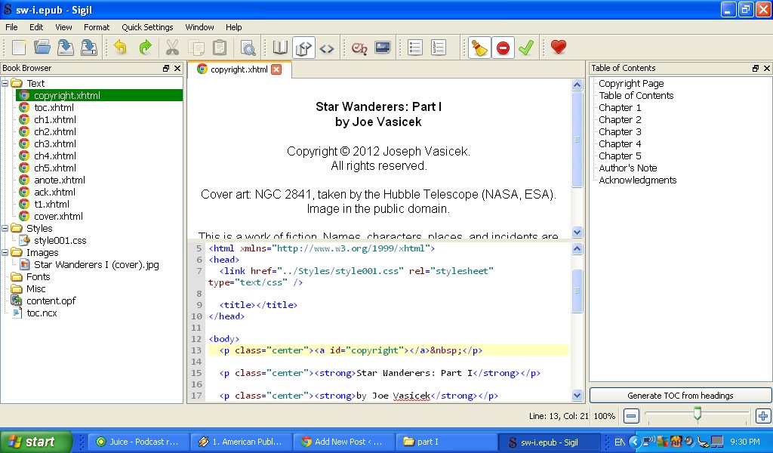Select style001.css file

(60, 240)
